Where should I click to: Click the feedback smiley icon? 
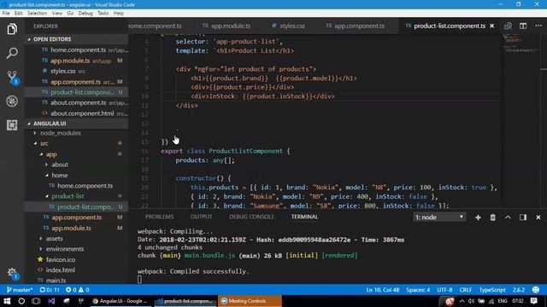point(536,290)
